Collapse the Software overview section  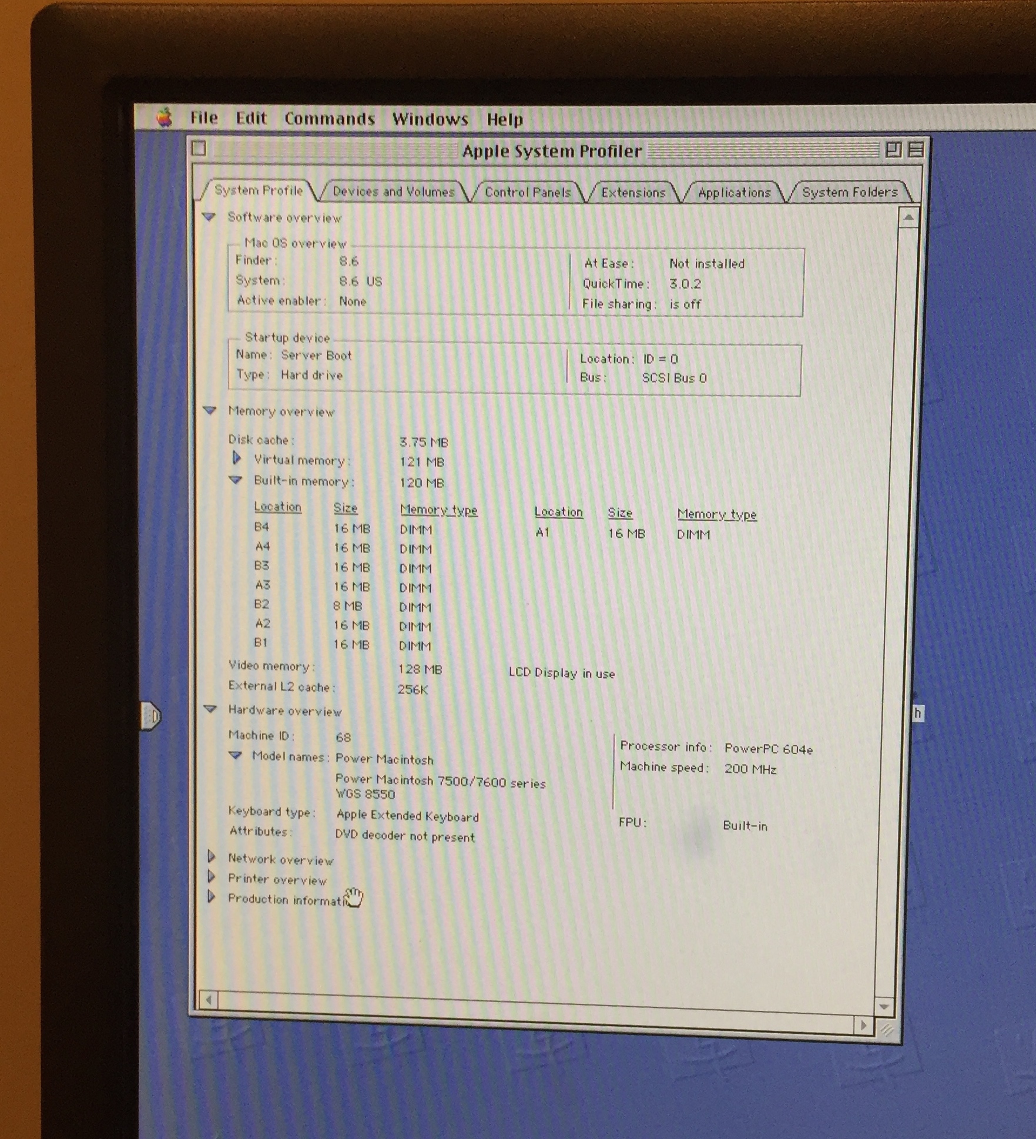click(x=209, y=217)
